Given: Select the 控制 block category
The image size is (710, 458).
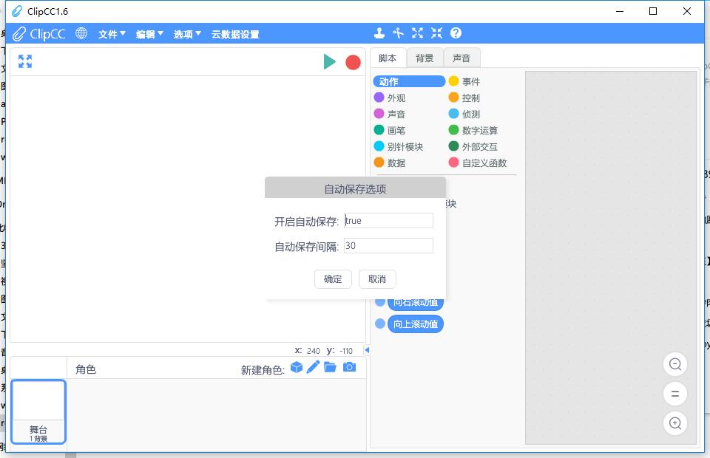Looking at the screenshot, I should 464,98.
